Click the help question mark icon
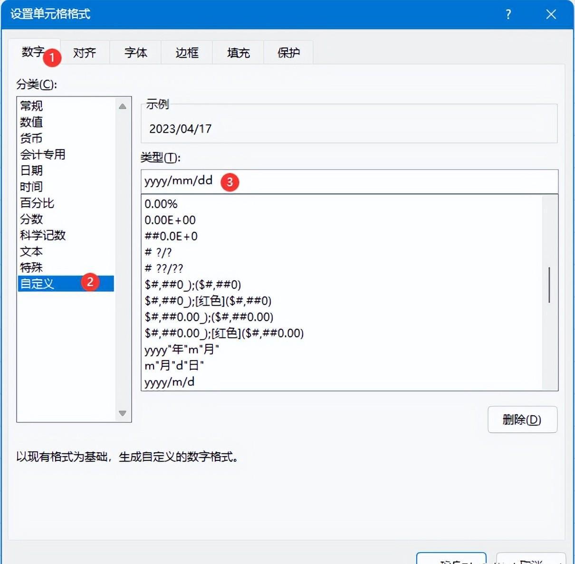575x564 pixels. click(x=508, y=14)
